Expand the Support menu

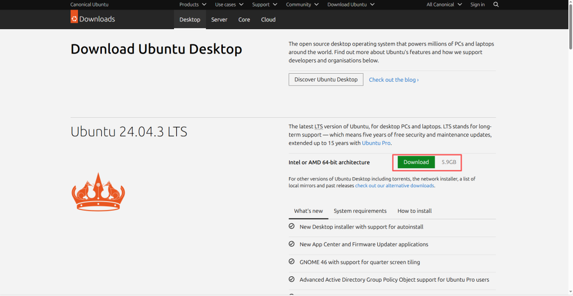click(x=264, y=5)
